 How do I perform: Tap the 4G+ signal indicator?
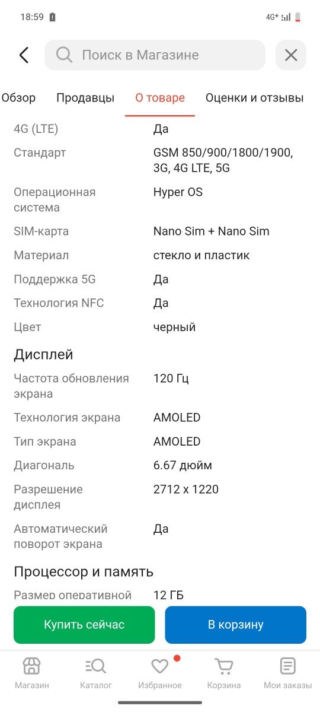click(272, 17)
